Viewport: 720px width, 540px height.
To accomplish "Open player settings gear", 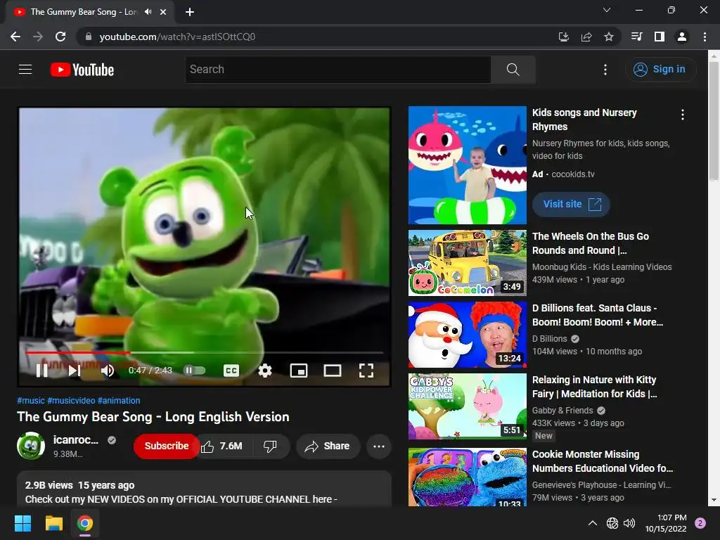I will pos(265,371).
